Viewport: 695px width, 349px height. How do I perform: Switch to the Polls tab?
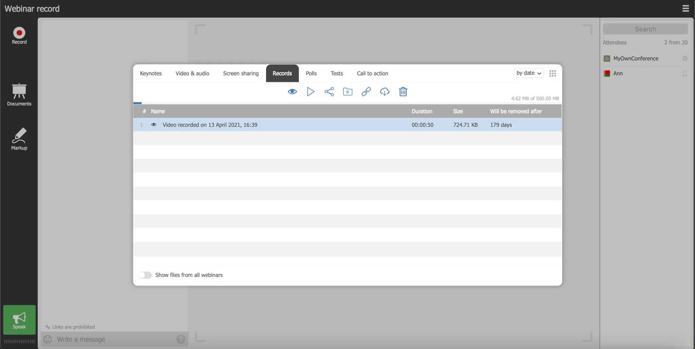coord(311,74)
